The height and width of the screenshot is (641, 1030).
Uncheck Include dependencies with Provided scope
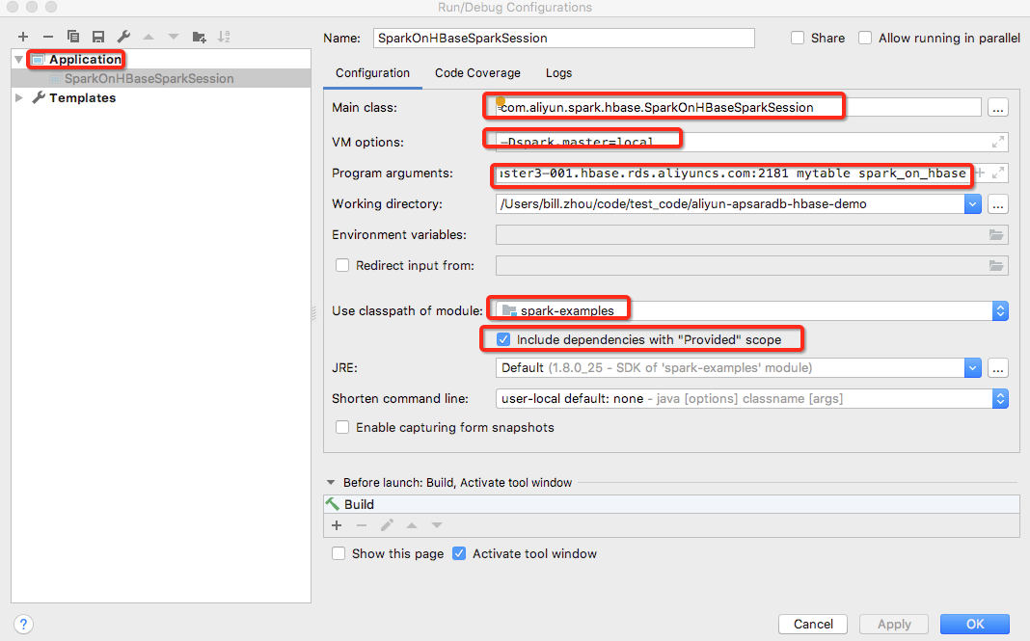[x=503, y=339]
